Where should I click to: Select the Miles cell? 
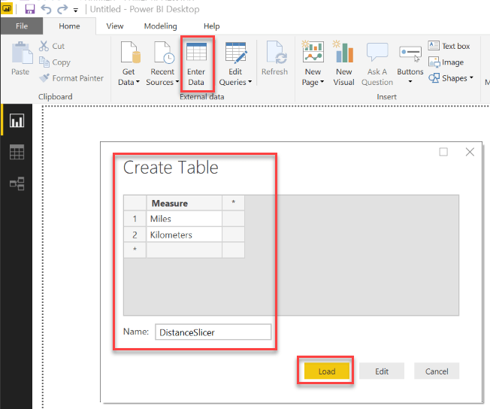(x=184, y=219)
